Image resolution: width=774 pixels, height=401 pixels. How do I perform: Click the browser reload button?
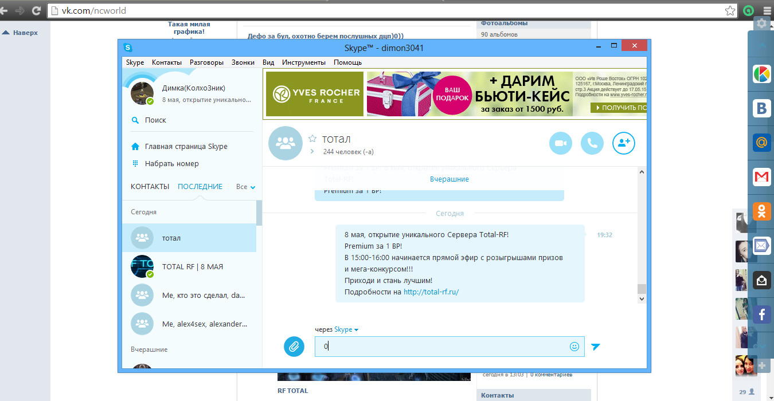click(x=36, y=10)
